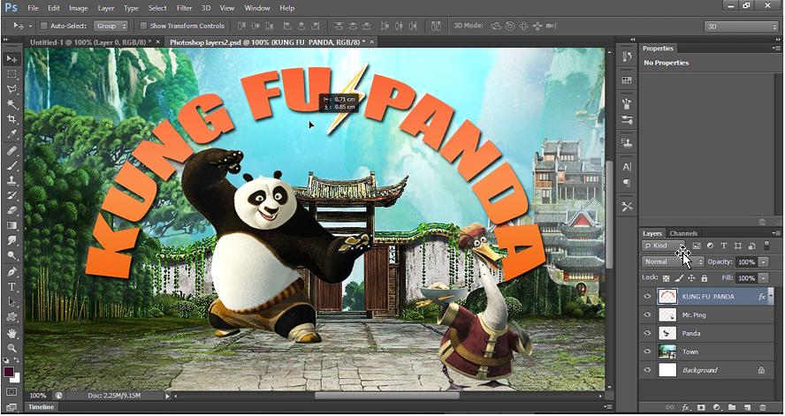Select the Rectangular Marquee tool
The width and height of the screenshot is (785, 416).
pyautogui.click(x=12, y=74)
